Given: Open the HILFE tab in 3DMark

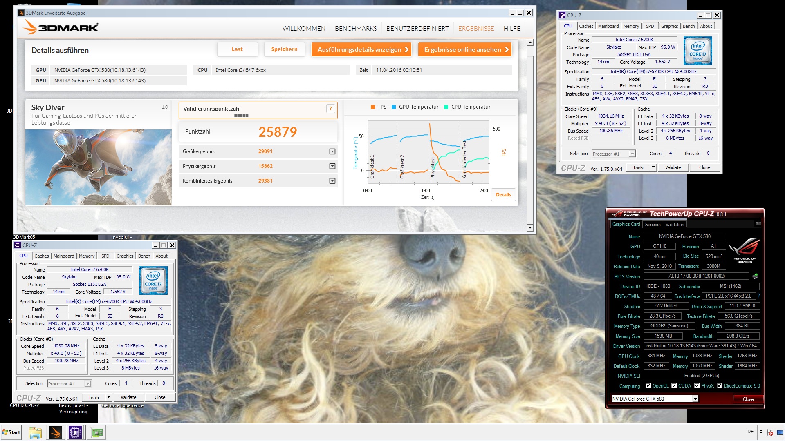Looking at the screenshot, I should click(512, 28).
